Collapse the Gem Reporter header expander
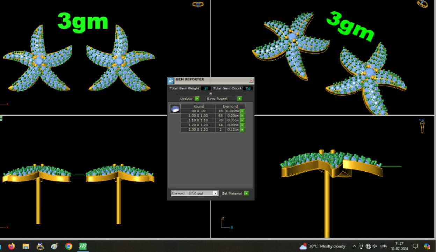Screen dimensions: 436x252 click(x=211, y=94)
